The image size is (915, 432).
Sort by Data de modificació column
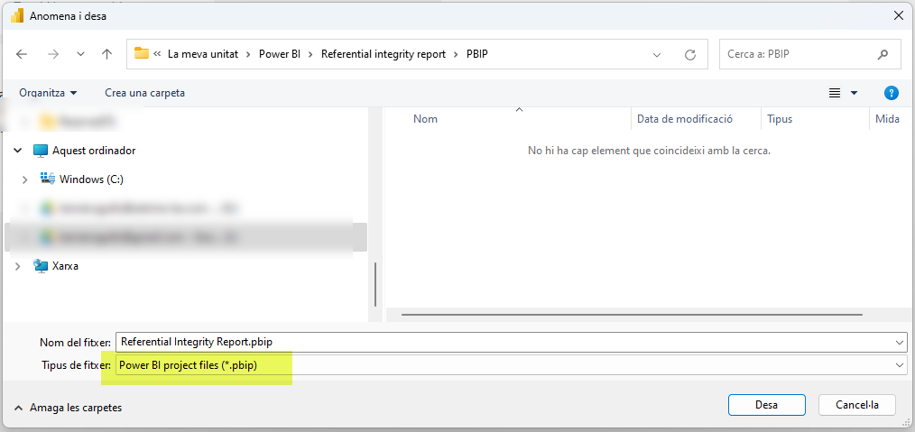[684, 119]
